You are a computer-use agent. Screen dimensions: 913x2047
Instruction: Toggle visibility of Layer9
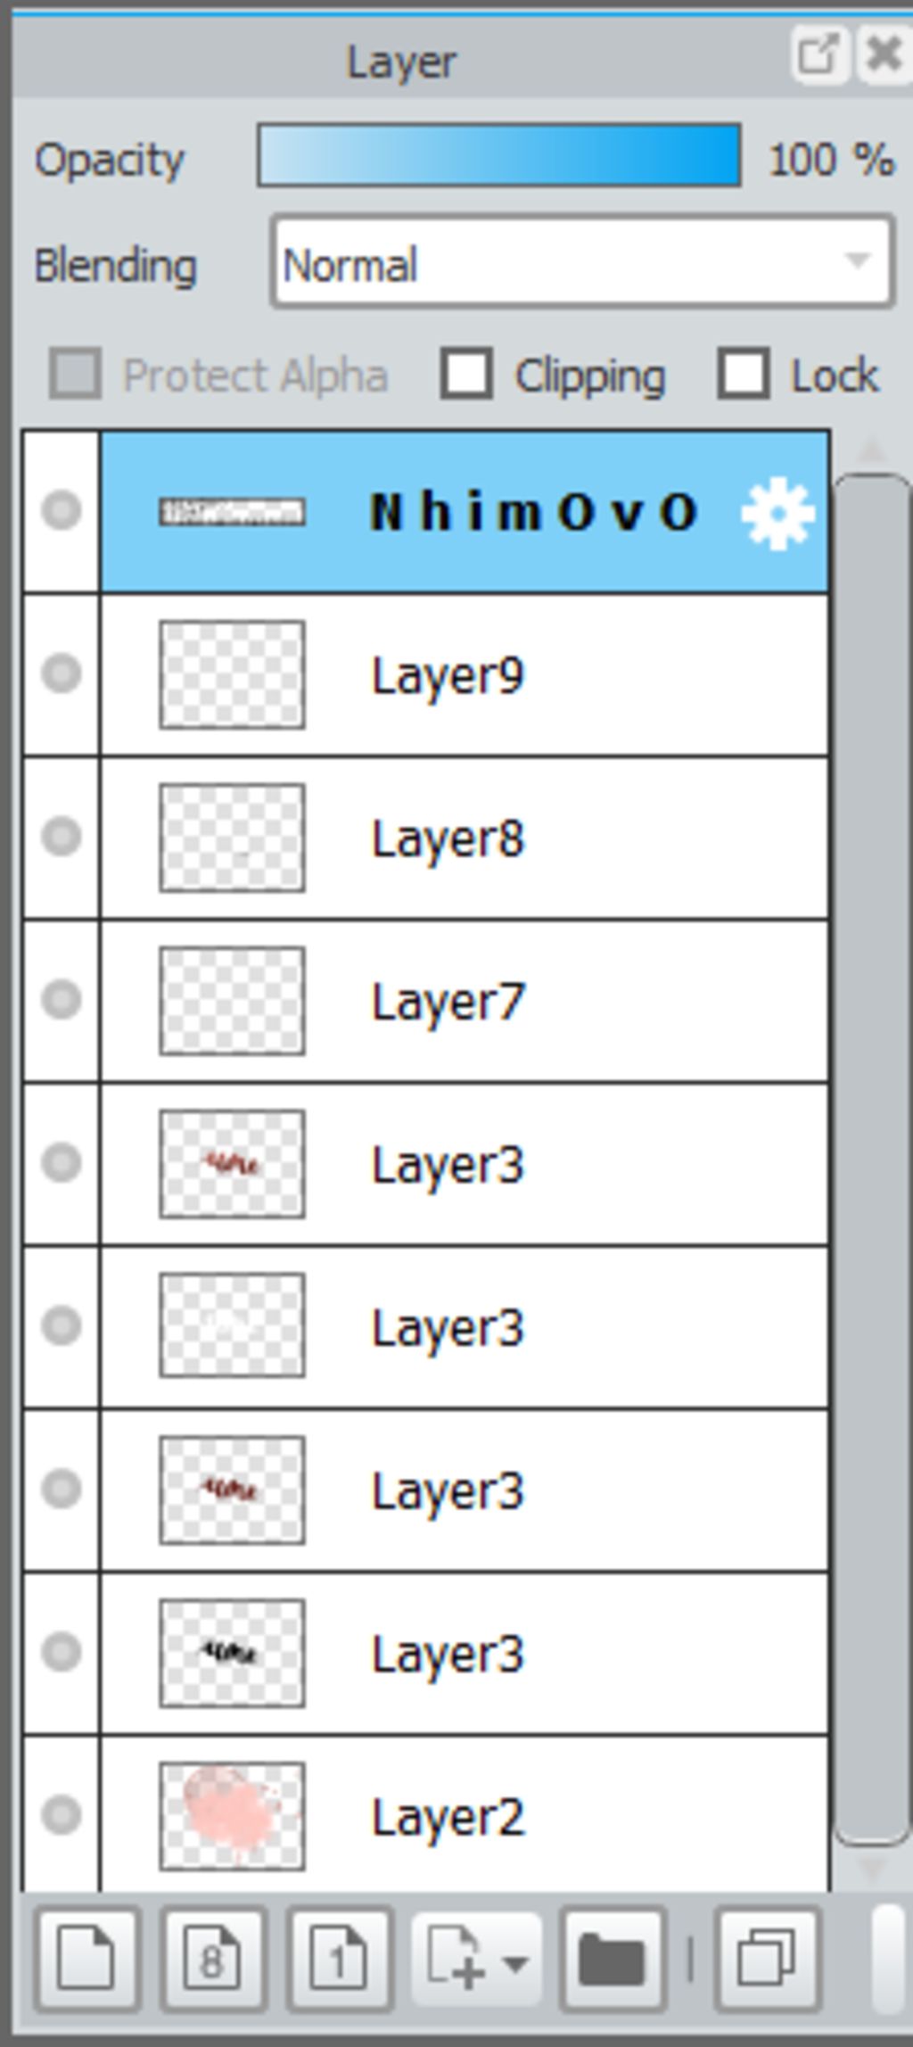click(x=62, y=673)
